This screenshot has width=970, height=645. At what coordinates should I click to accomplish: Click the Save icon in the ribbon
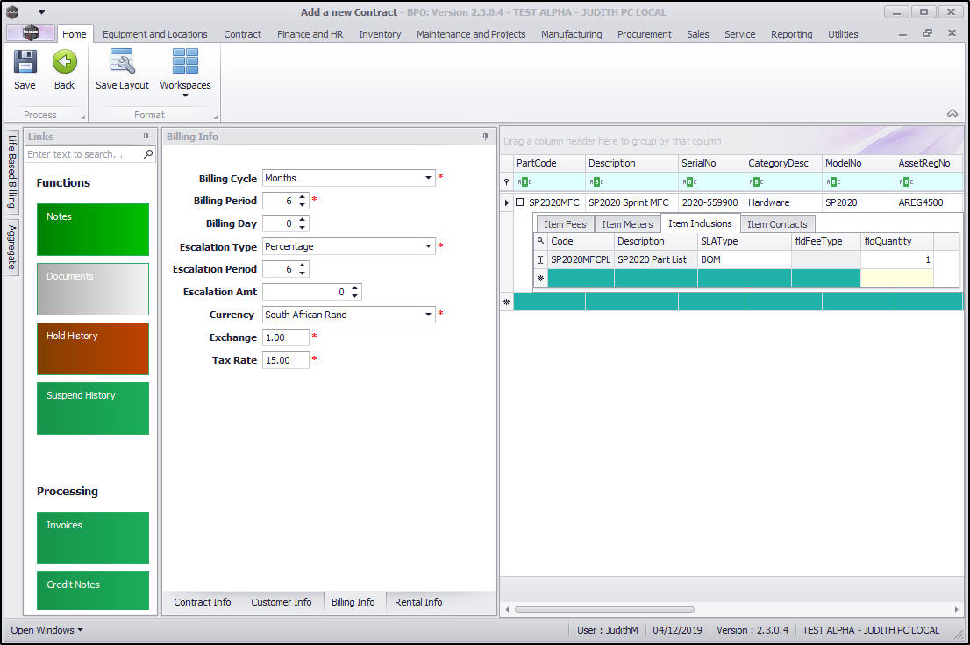25,63
